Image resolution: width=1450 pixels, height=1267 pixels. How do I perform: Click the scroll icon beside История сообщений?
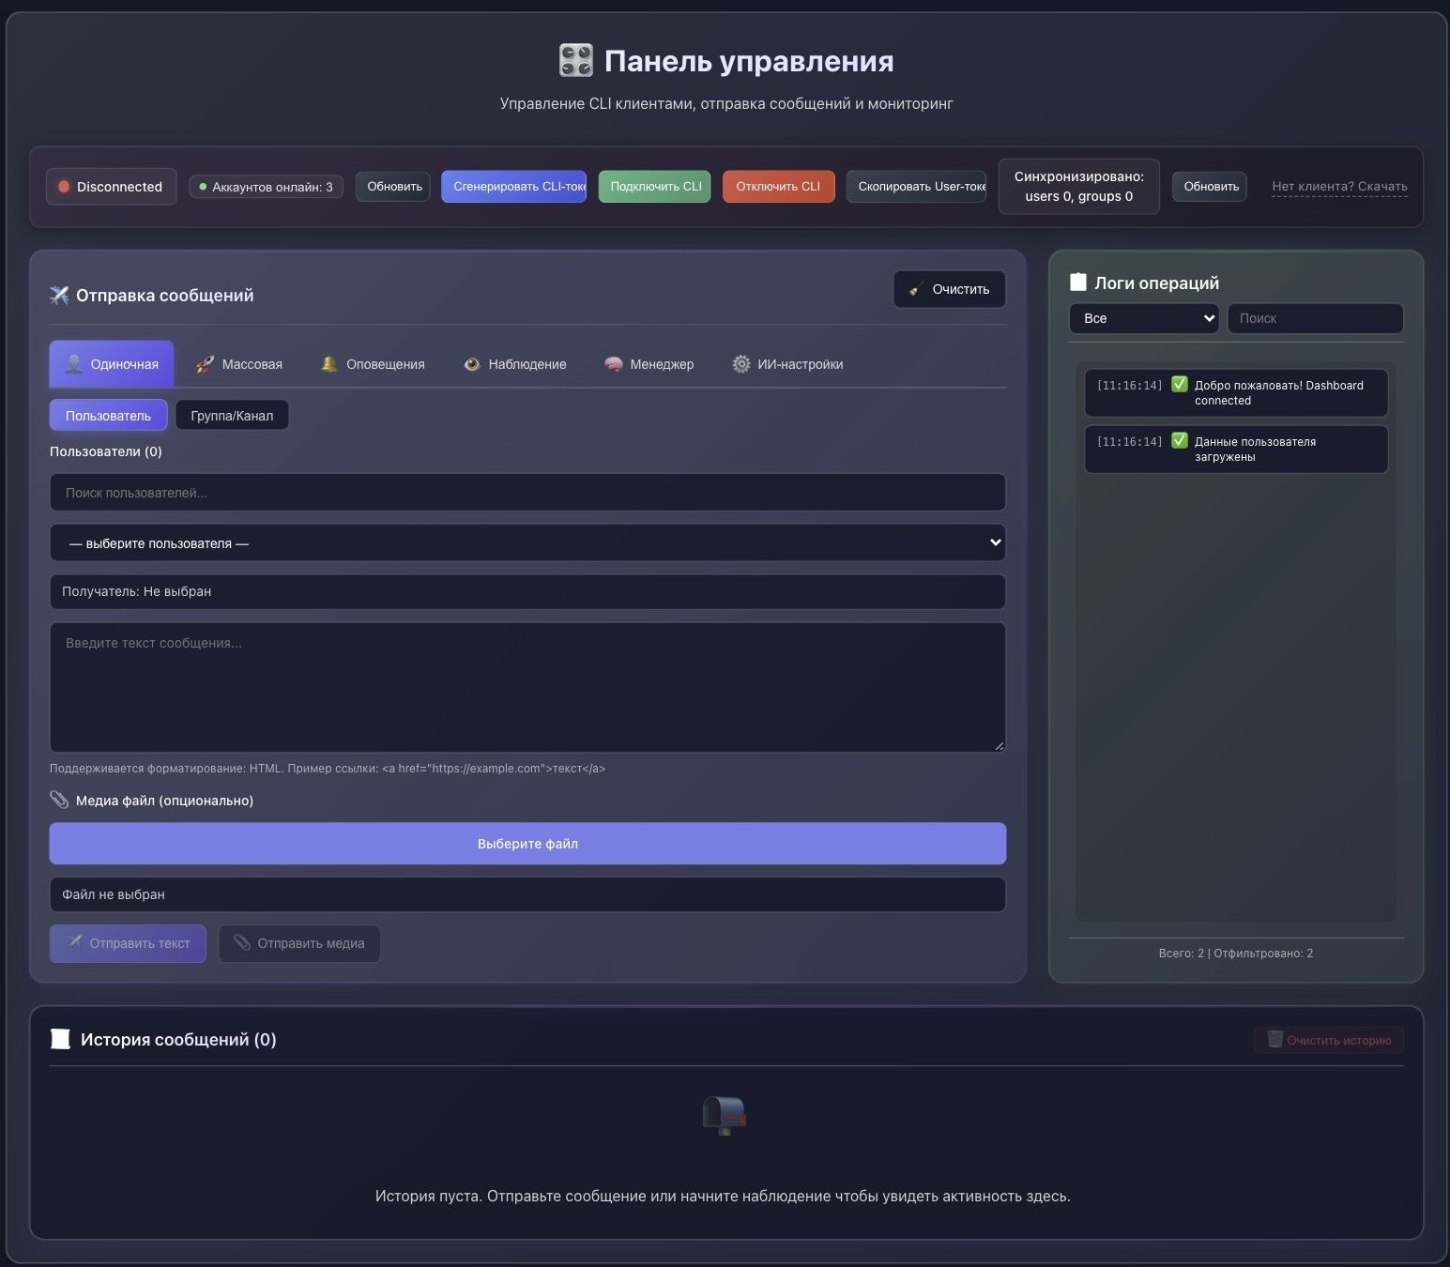pos(61,1039)
